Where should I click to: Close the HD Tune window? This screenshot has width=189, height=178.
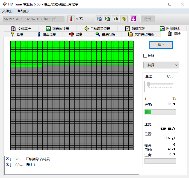point(182,4)
